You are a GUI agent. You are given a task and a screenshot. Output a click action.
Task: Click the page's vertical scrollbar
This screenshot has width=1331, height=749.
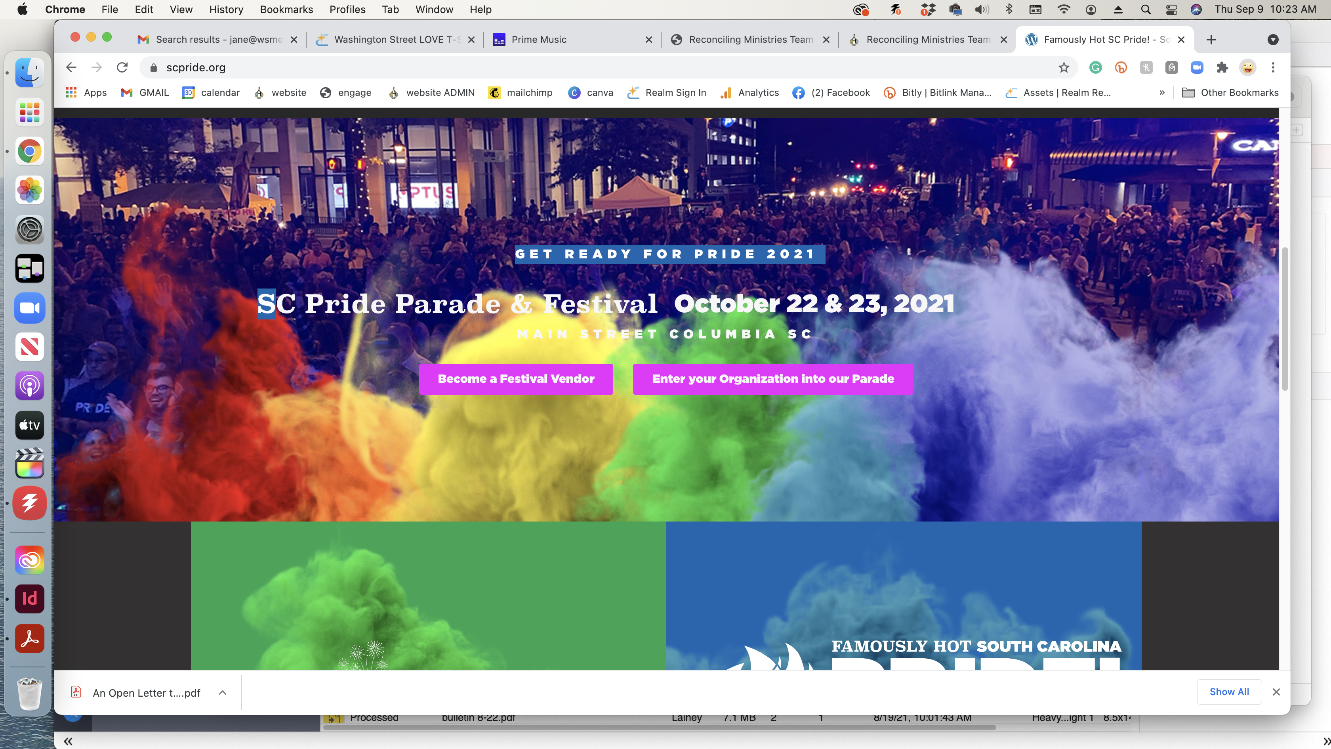(x=1285, y=319)
